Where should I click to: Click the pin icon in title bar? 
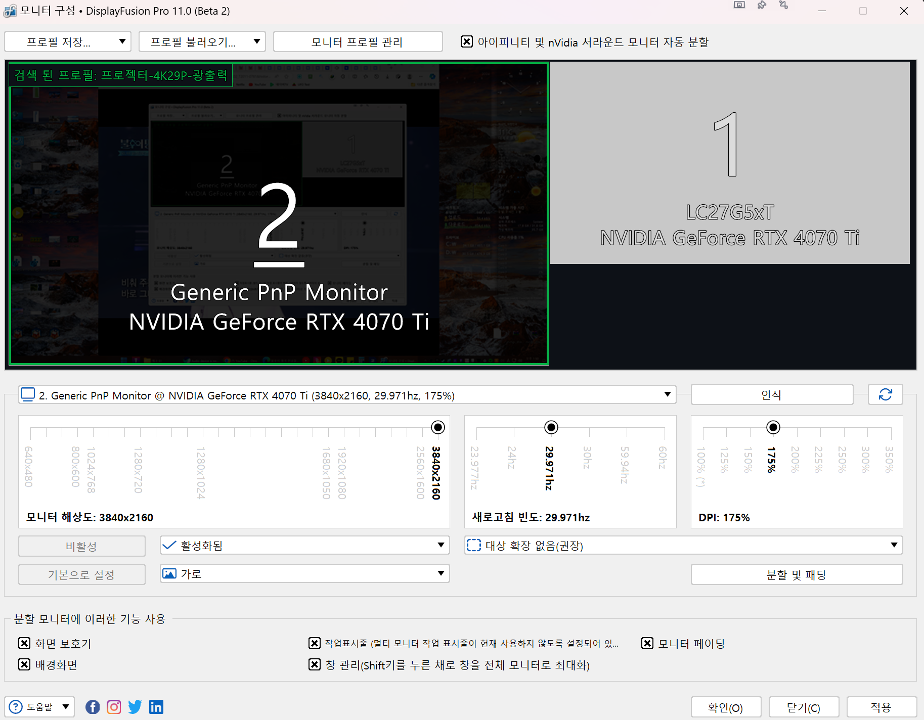[762, 5]
